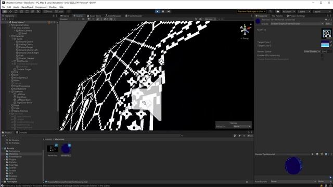Open the Window menu
Viewport: 333px width, 187px height.
(53, 7)
